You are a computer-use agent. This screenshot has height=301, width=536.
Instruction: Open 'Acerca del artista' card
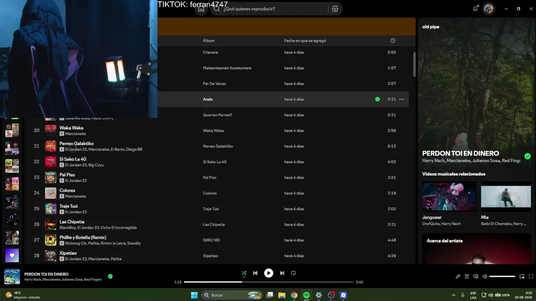[477, 248]
